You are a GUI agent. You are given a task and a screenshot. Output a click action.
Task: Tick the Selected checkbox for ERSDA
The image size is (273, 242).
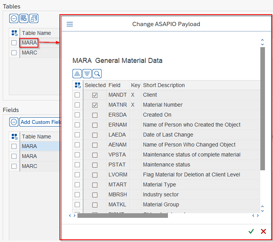(95, 115)
